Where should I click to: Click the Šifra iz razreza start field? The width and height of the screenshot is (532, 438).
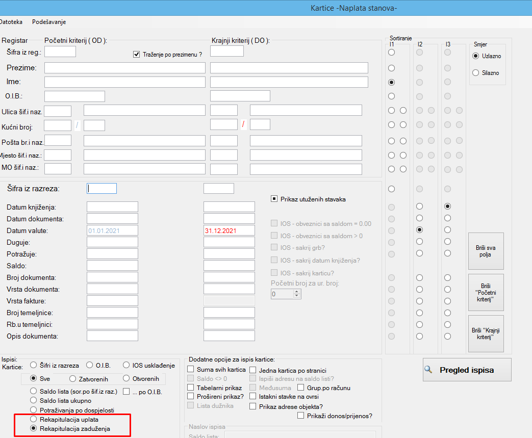point(102,189)
